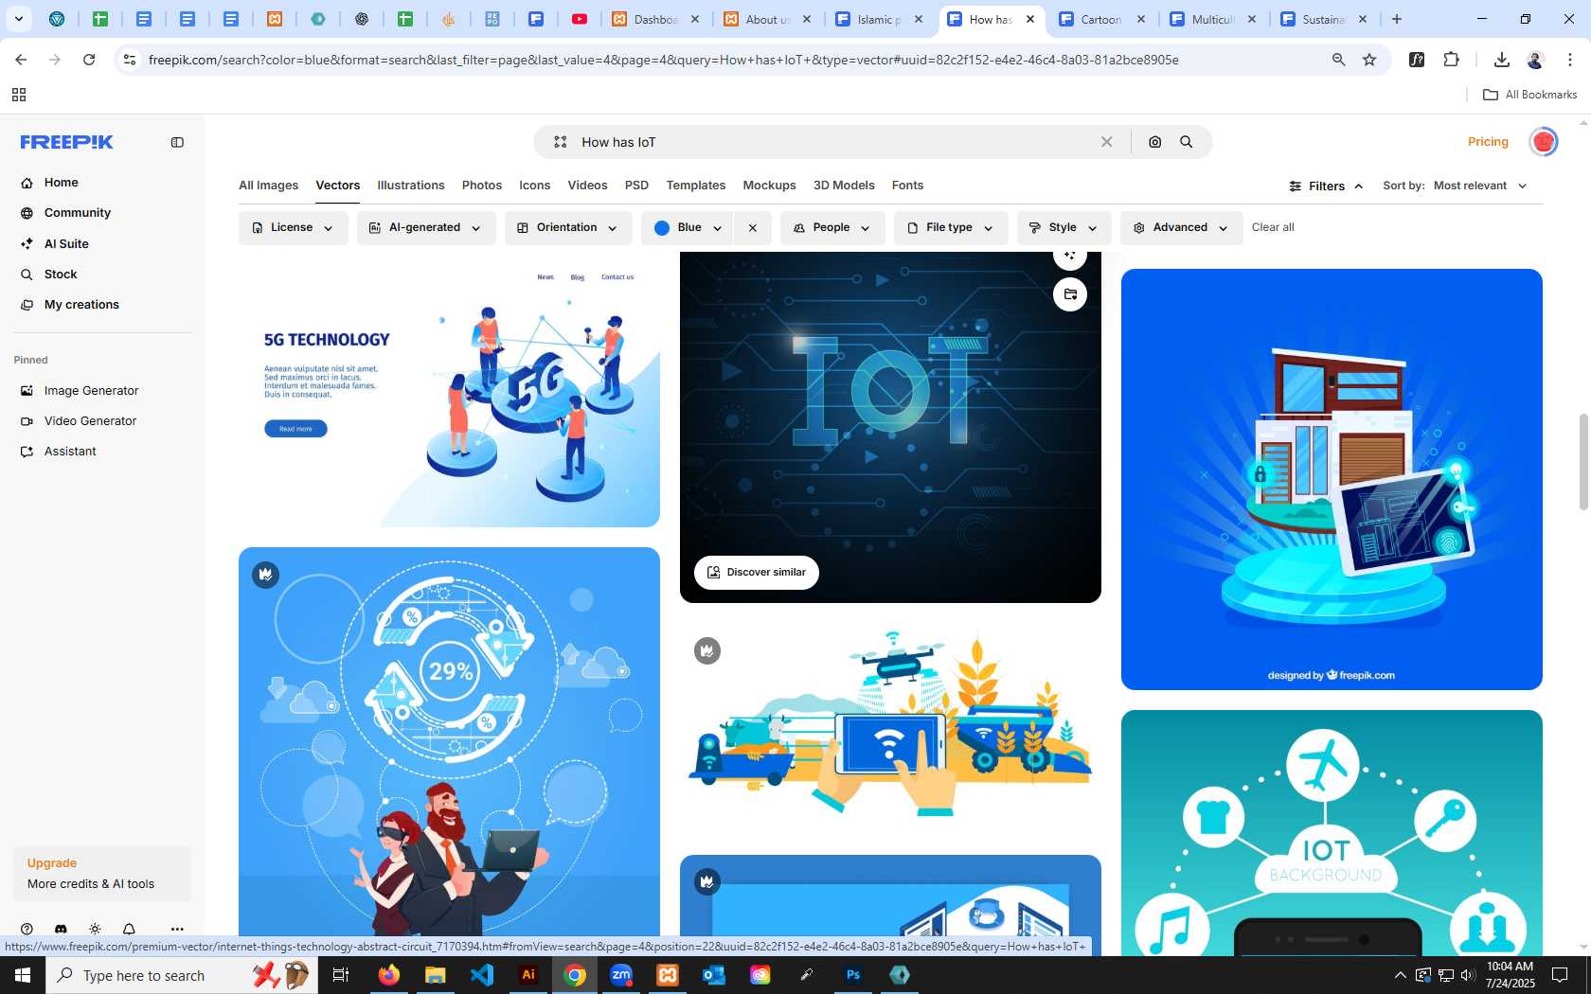Viewport: 1591px width, 994px height.
Task: Collapse the Filters panel
Action: point(1326,186)
